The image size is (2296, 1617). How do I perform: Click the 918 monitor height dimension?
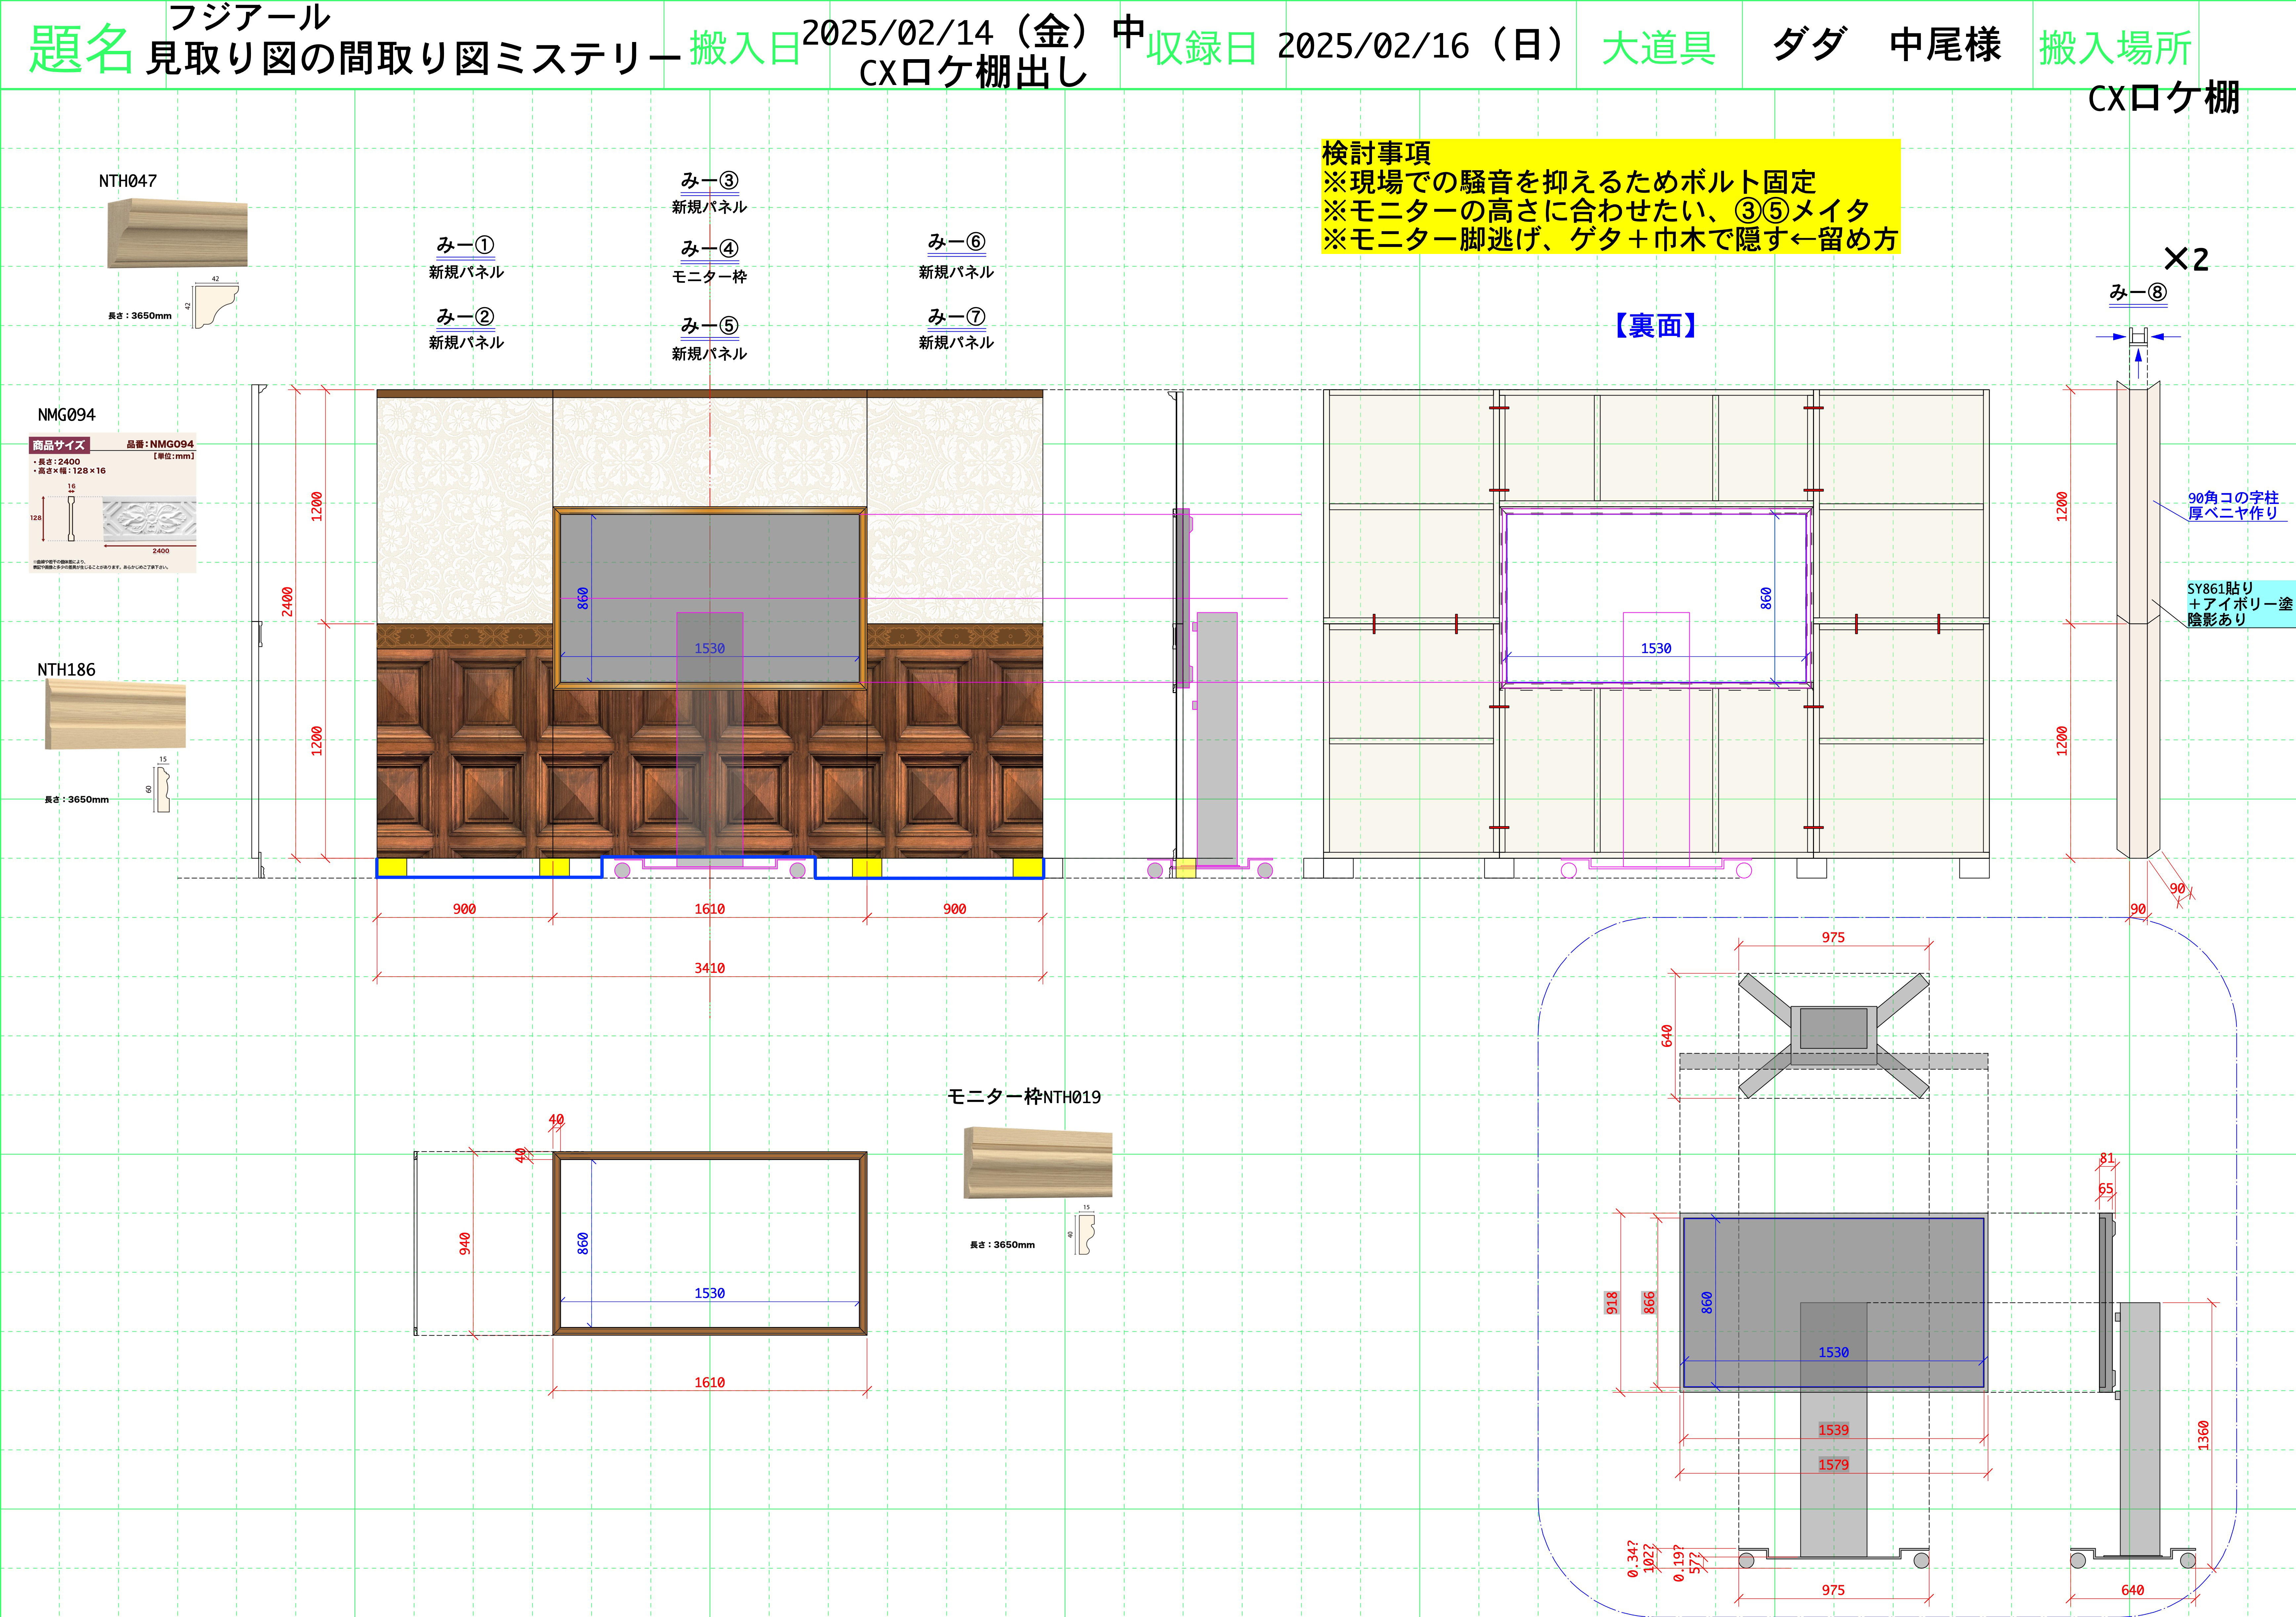(x=1612, y=1303)
